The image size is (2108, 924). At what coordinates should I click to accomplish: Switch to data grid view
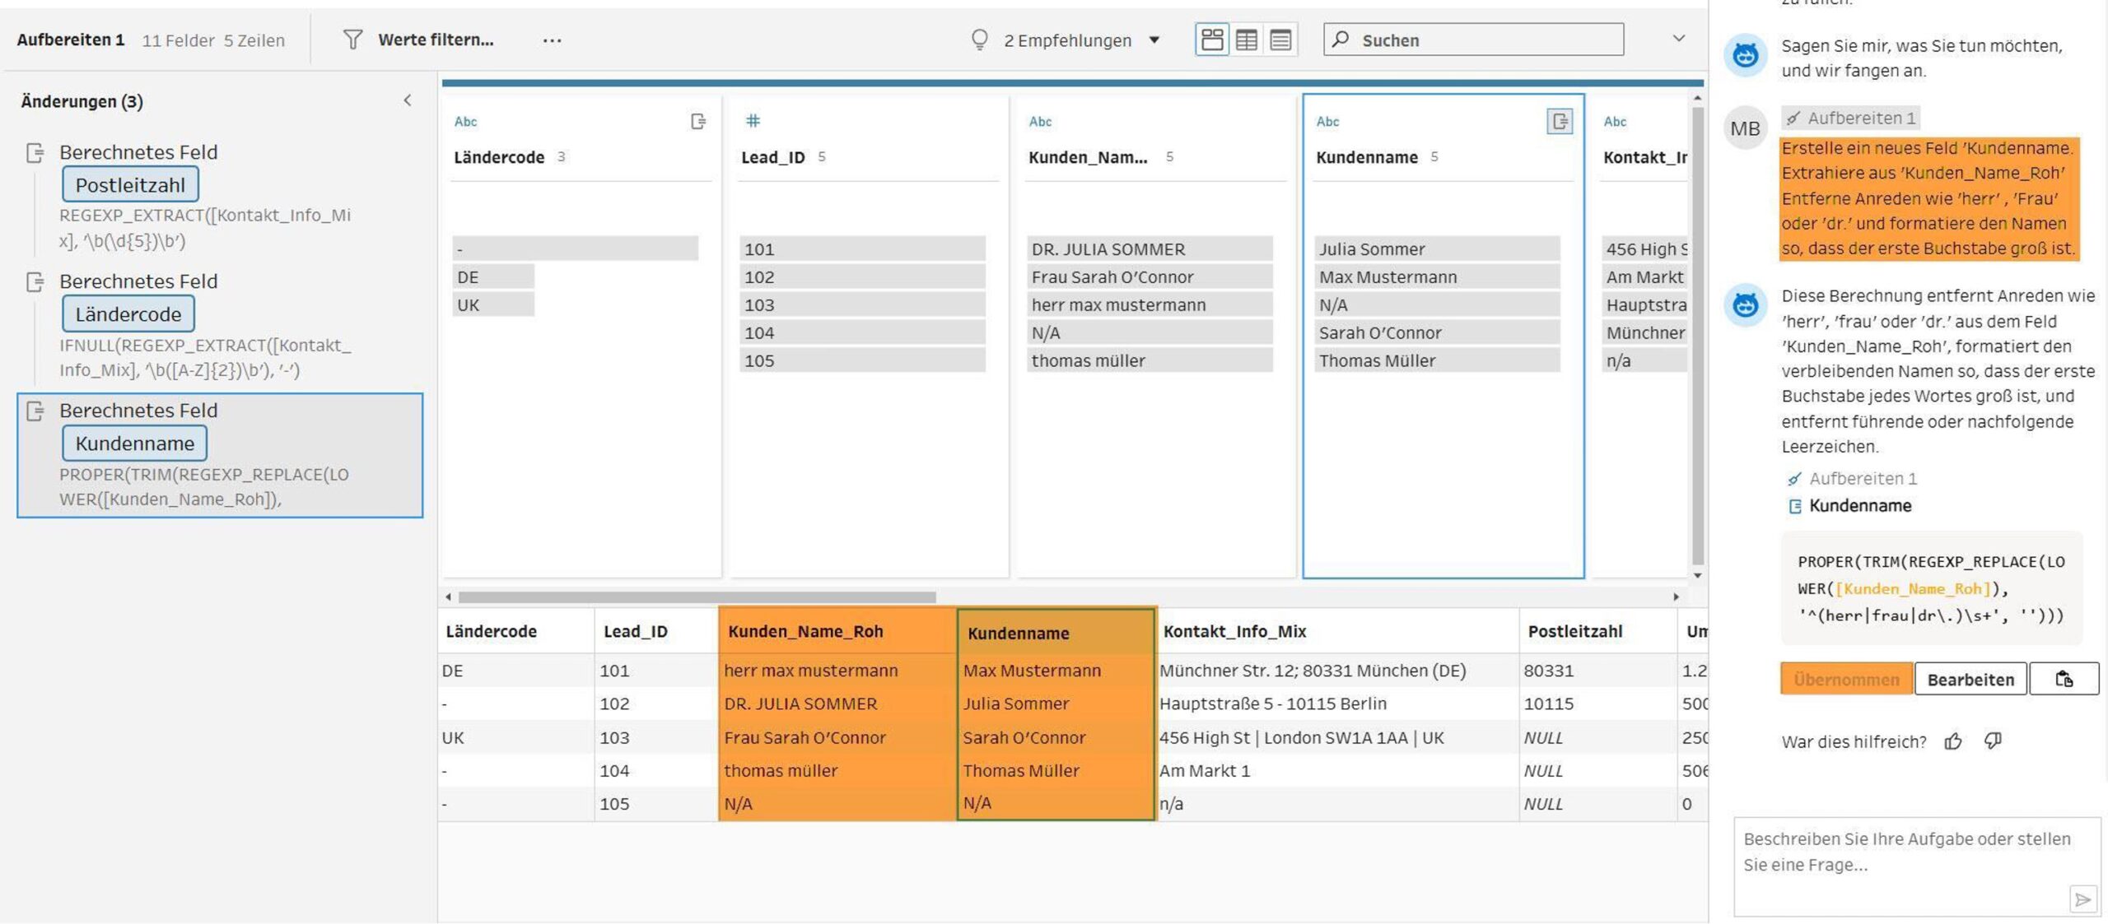(x=1247, y=39)
